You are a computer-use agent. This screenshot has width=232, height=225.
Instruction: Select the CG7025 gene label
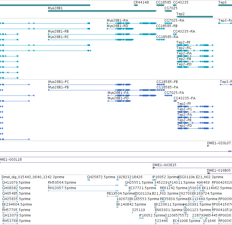click(x=171, y=8)
